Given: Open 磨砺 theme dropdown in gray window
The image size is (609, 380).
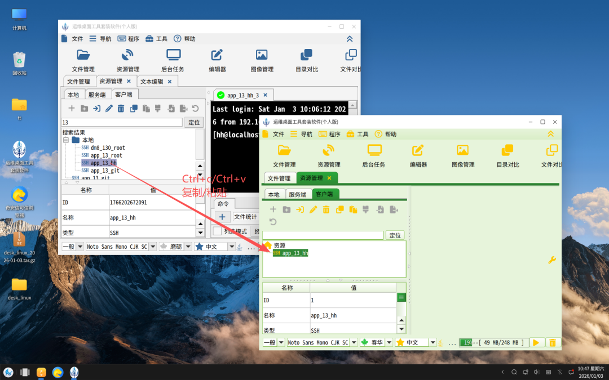Looking at the screenshot, I should [x=188, y=247].
